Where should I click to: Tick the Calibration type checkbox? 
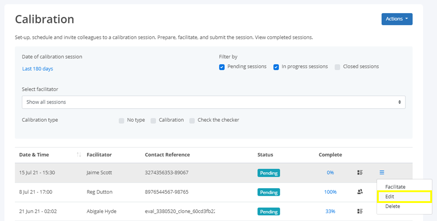click(153, 120)
